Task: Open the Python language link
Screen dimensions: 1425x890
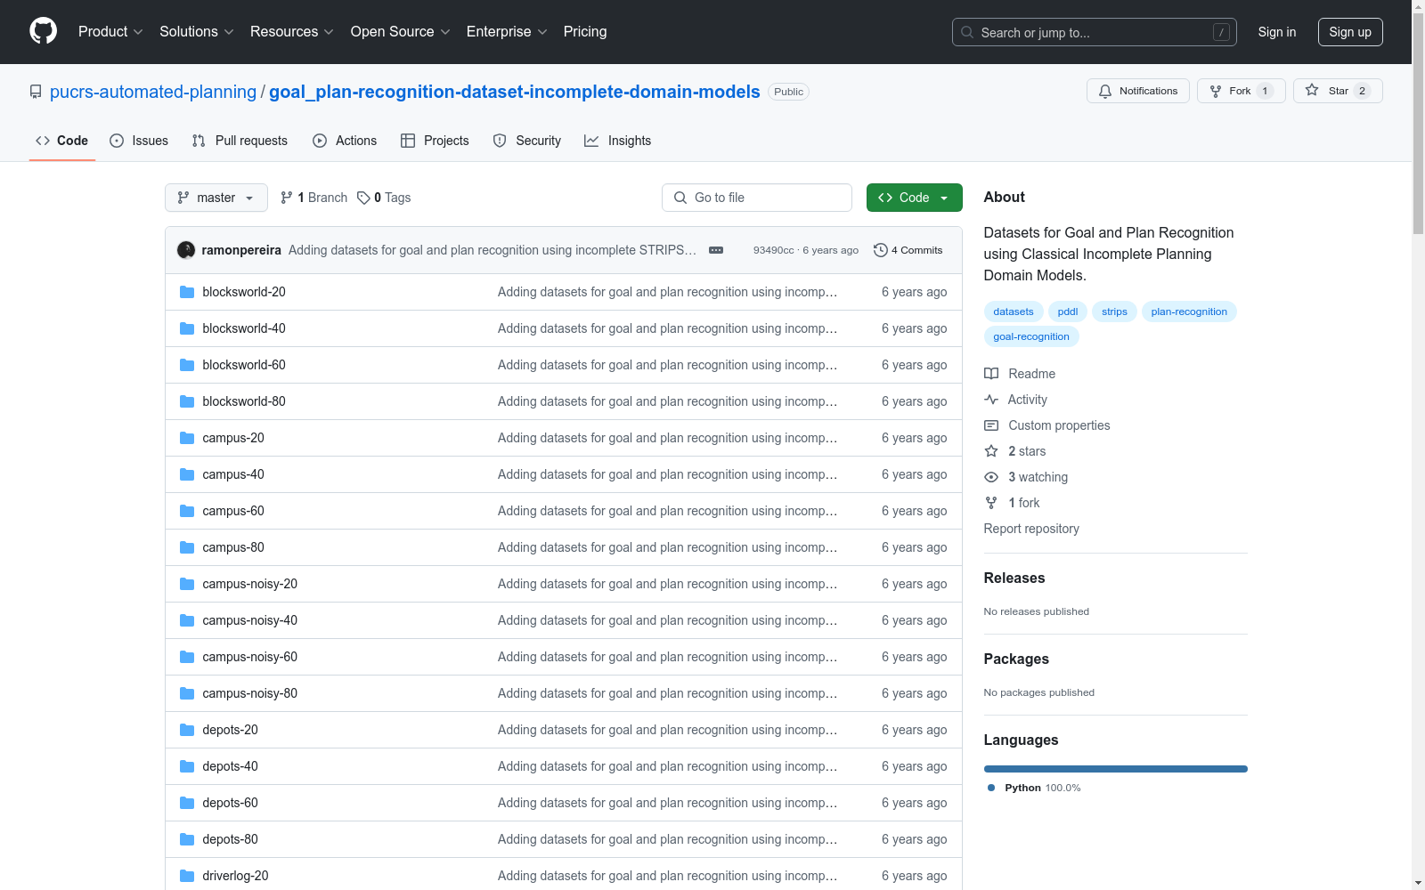Action: pyautogui.click(x=1034, y=788)
